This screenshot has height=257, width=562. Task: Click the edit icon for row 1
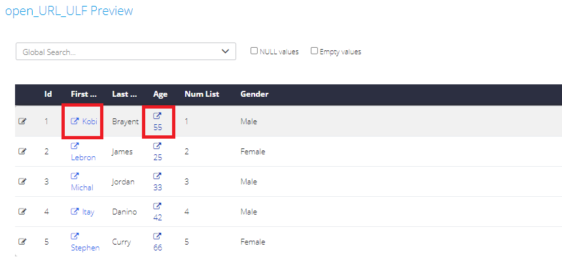pos(22,122)
